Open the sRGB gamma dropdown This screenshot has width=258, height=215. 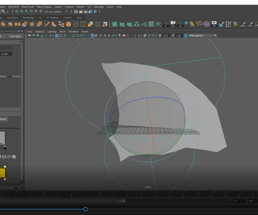[x=203, y=36]
